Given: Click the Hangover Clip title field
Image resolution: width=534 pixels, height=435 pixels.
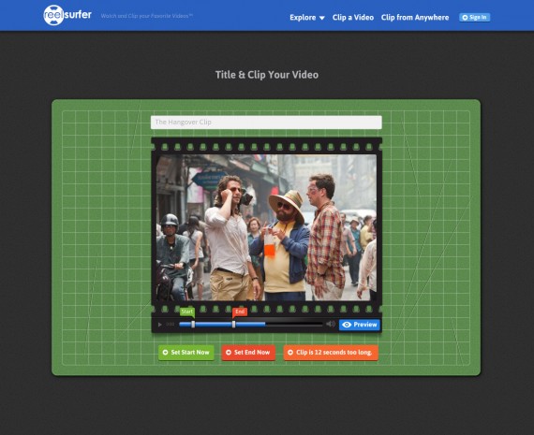Looking at the screenshot, I should click(266, 123).
